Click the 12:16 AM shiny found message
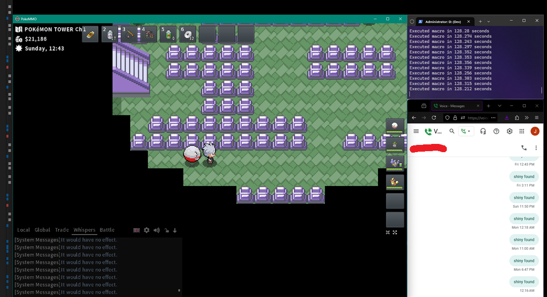 (x=524, y=281)
